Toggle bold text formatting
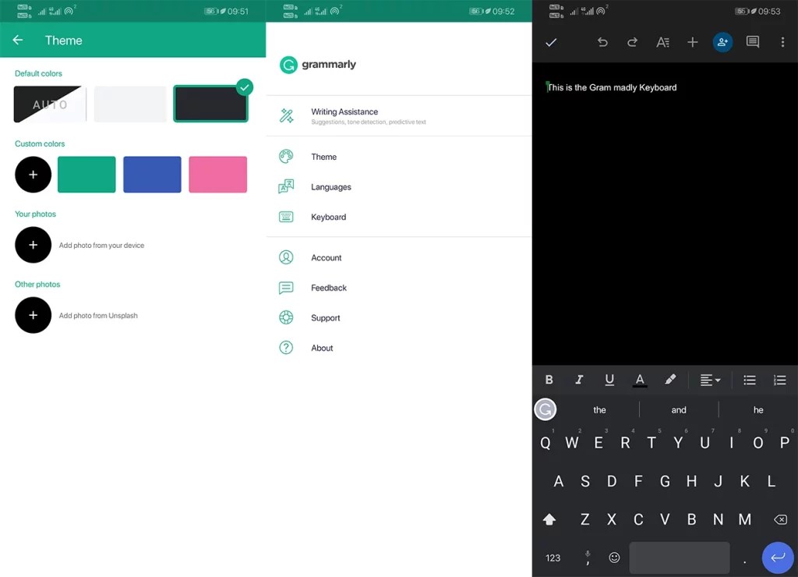 [549, 380]
